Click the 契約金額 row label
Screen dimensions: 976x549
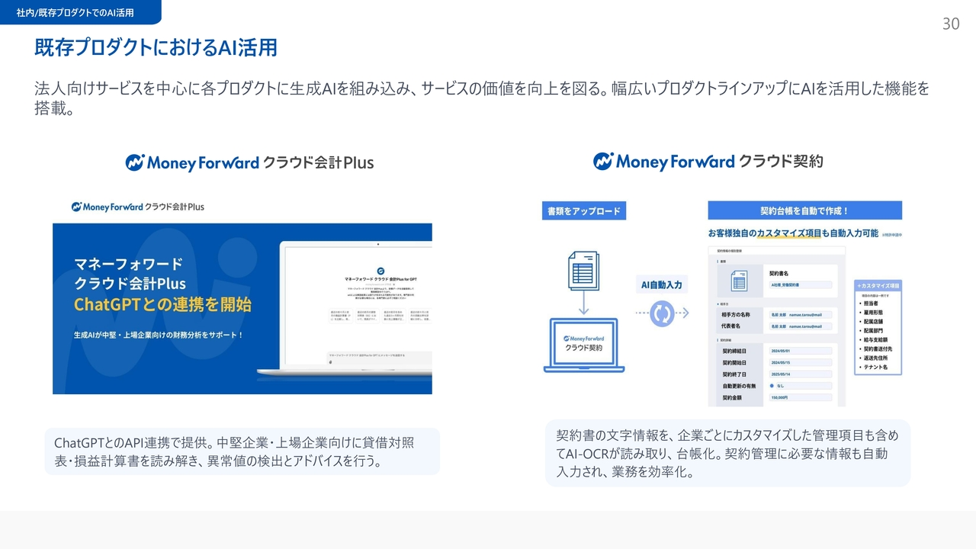point(733,397)
